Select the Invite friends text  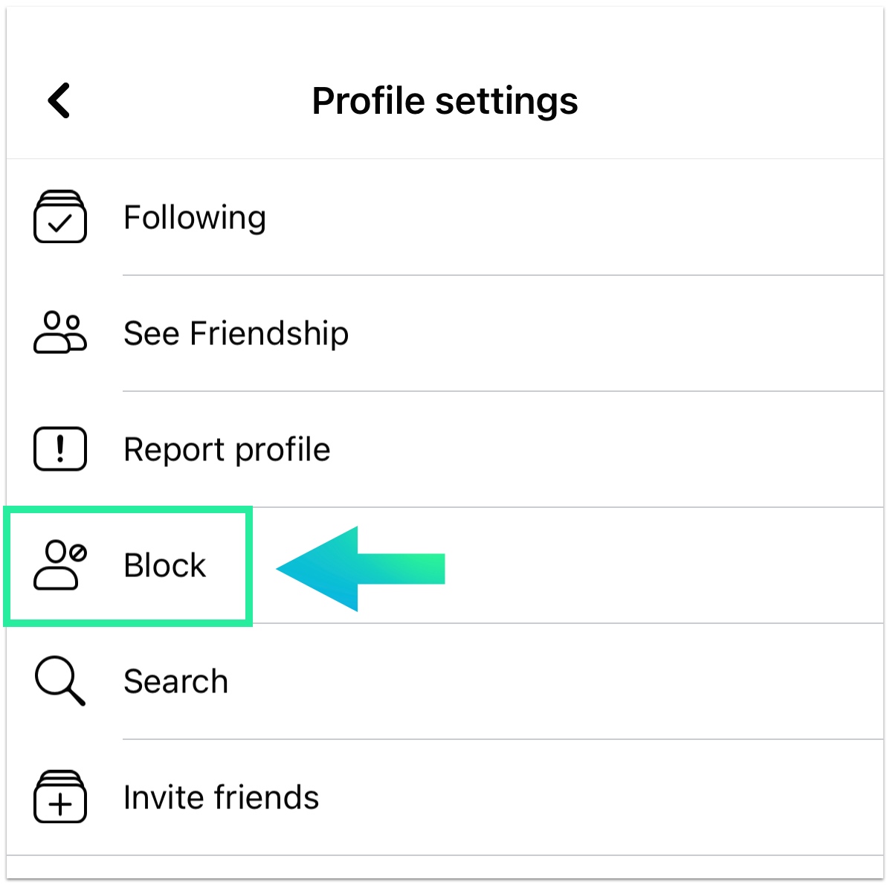pos(221,797)
